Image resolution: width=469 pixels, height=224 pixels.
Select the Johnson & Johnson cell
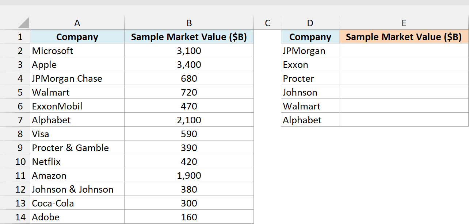[x=77, y=189]
